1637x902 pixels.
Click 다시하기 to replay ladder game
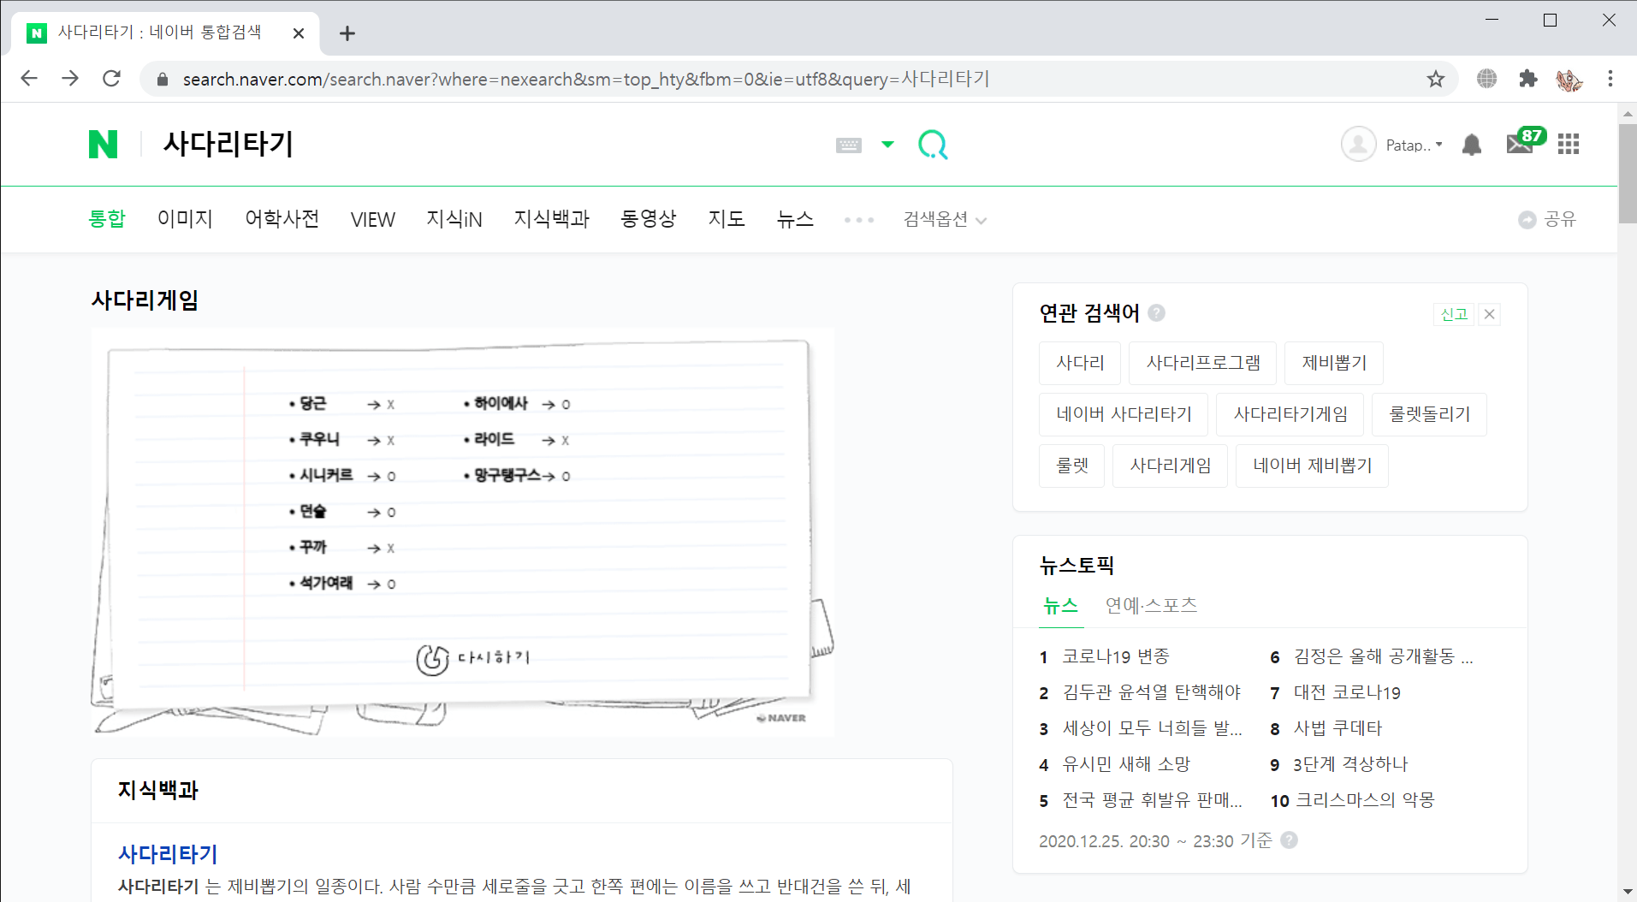tap(473, 658)
